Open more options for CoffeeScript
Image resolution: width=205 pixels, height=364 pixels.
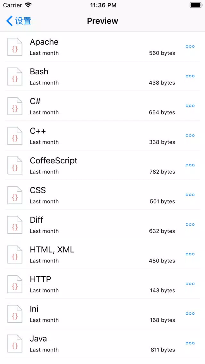190,165
